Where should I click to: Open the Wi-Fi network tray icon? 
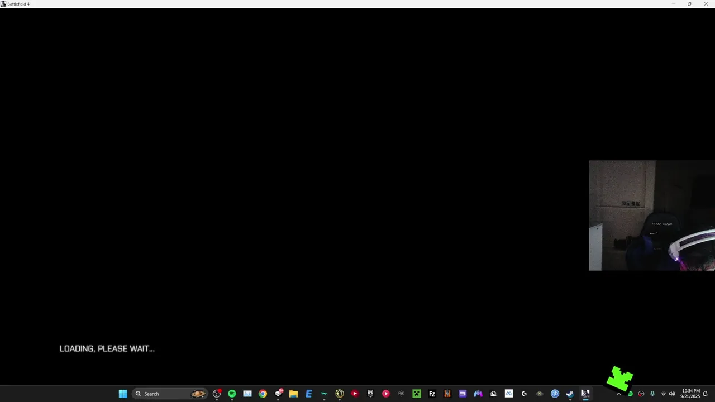(664, 394)
